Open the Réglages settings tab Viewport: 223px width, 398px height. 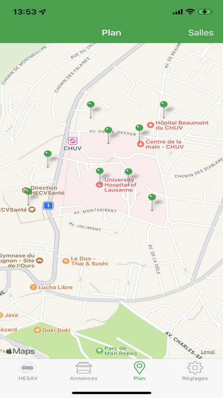coord(195,371)
